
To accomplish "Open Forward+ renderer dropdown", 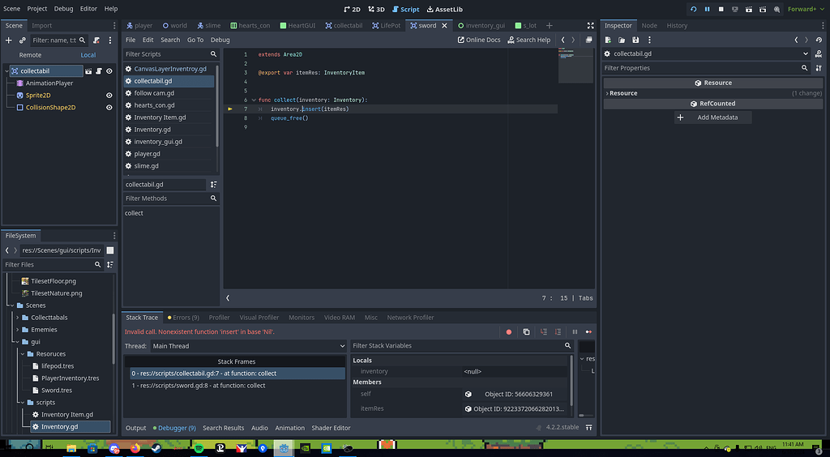I will point(805,10).
